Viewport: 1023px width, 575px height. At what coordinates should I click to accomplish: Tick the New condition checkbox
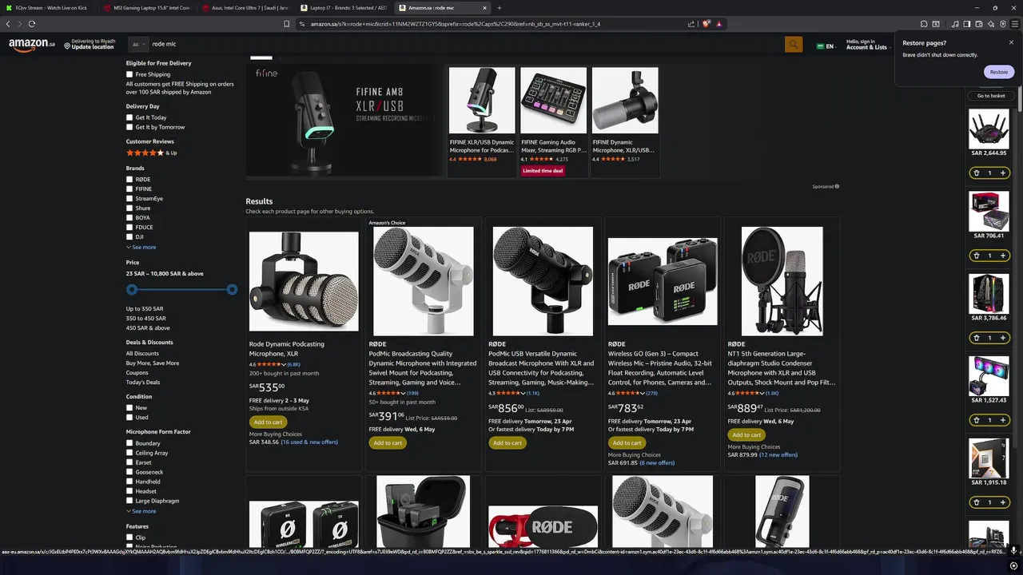point(129,408)
